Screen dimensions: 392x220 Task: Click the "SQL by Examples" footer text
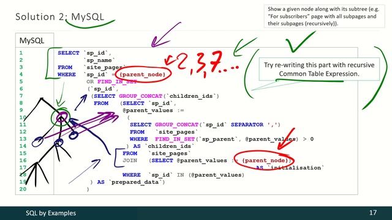(x=51, y=213)
